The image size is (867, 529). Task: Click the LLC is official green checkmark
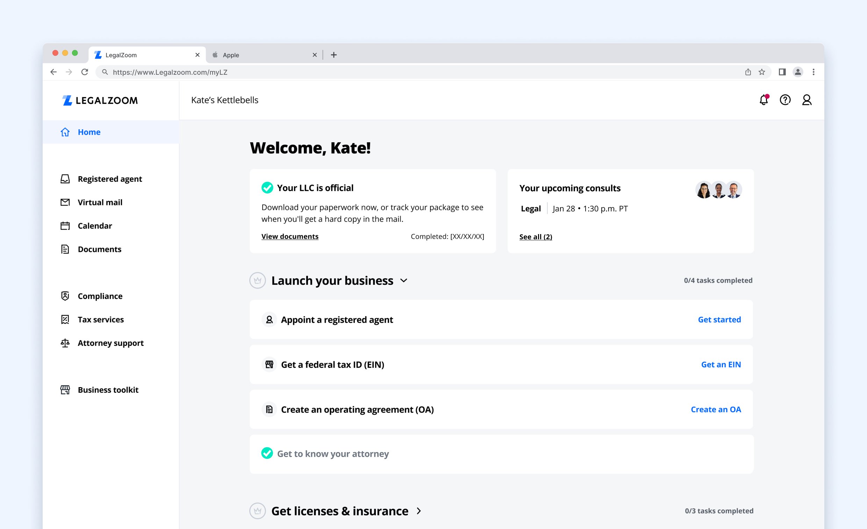tap(267, 188)
